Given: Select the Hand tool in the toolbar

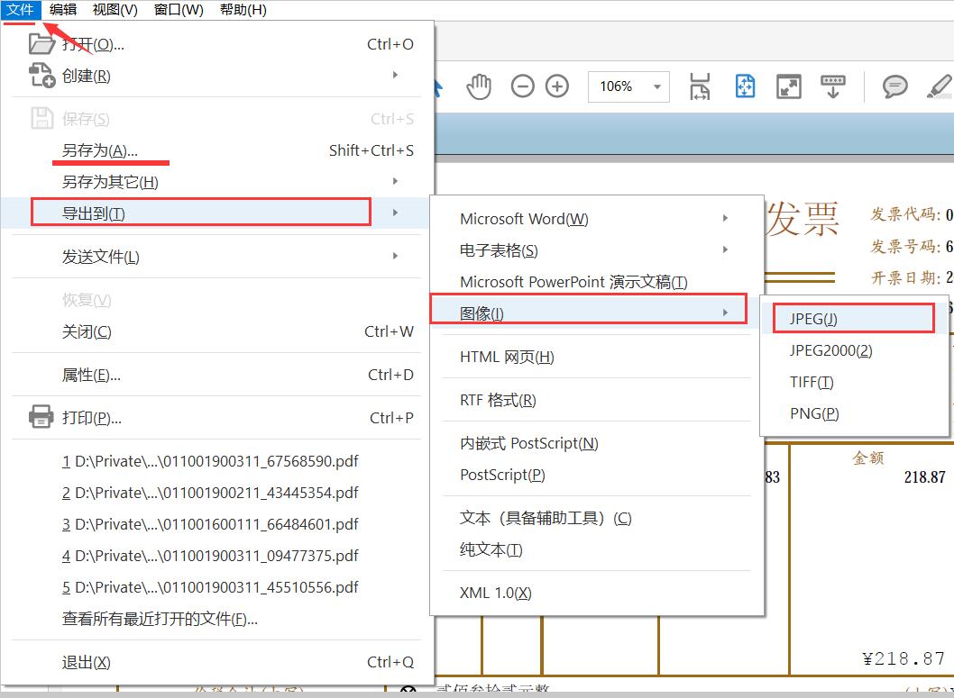Looking at the screenshot, I should 479,86.
